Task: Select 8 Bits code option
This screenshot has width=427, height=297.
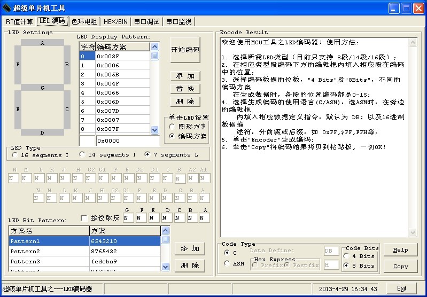Action: point(359,265)
